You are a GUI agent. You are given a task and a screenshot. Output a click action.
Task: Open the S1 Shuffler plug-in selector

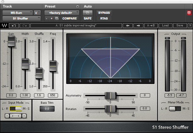click(x=21, y=19)
